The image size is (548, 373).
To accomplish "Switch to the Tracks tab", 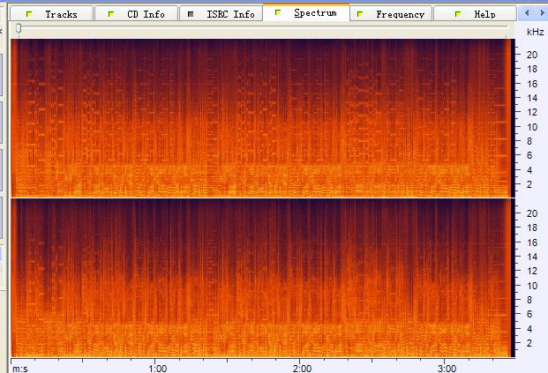I will pos(52,14).
